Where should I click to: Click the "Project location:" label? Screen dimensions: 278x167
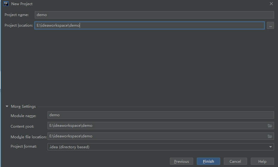point(18,25)
